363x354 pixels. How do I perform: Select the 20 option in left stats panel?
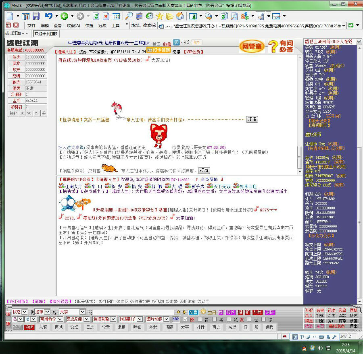[29, 113]
